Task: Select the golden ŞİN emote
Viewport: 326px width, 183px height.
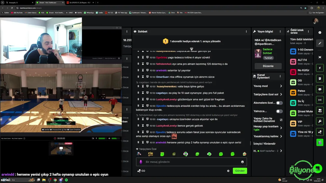Action: 151,154
